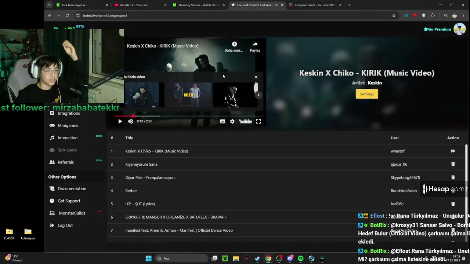The width and height of the screenshot is (470, 264).
Task: Click the Watch Later clock icon
Action: tap(234, 44)
